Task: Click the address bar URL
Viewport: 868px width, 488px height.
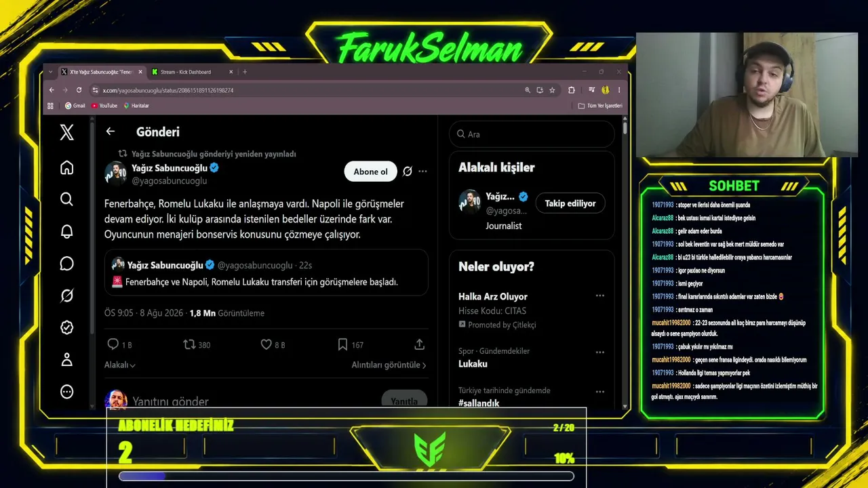Action: pos(168,90)
